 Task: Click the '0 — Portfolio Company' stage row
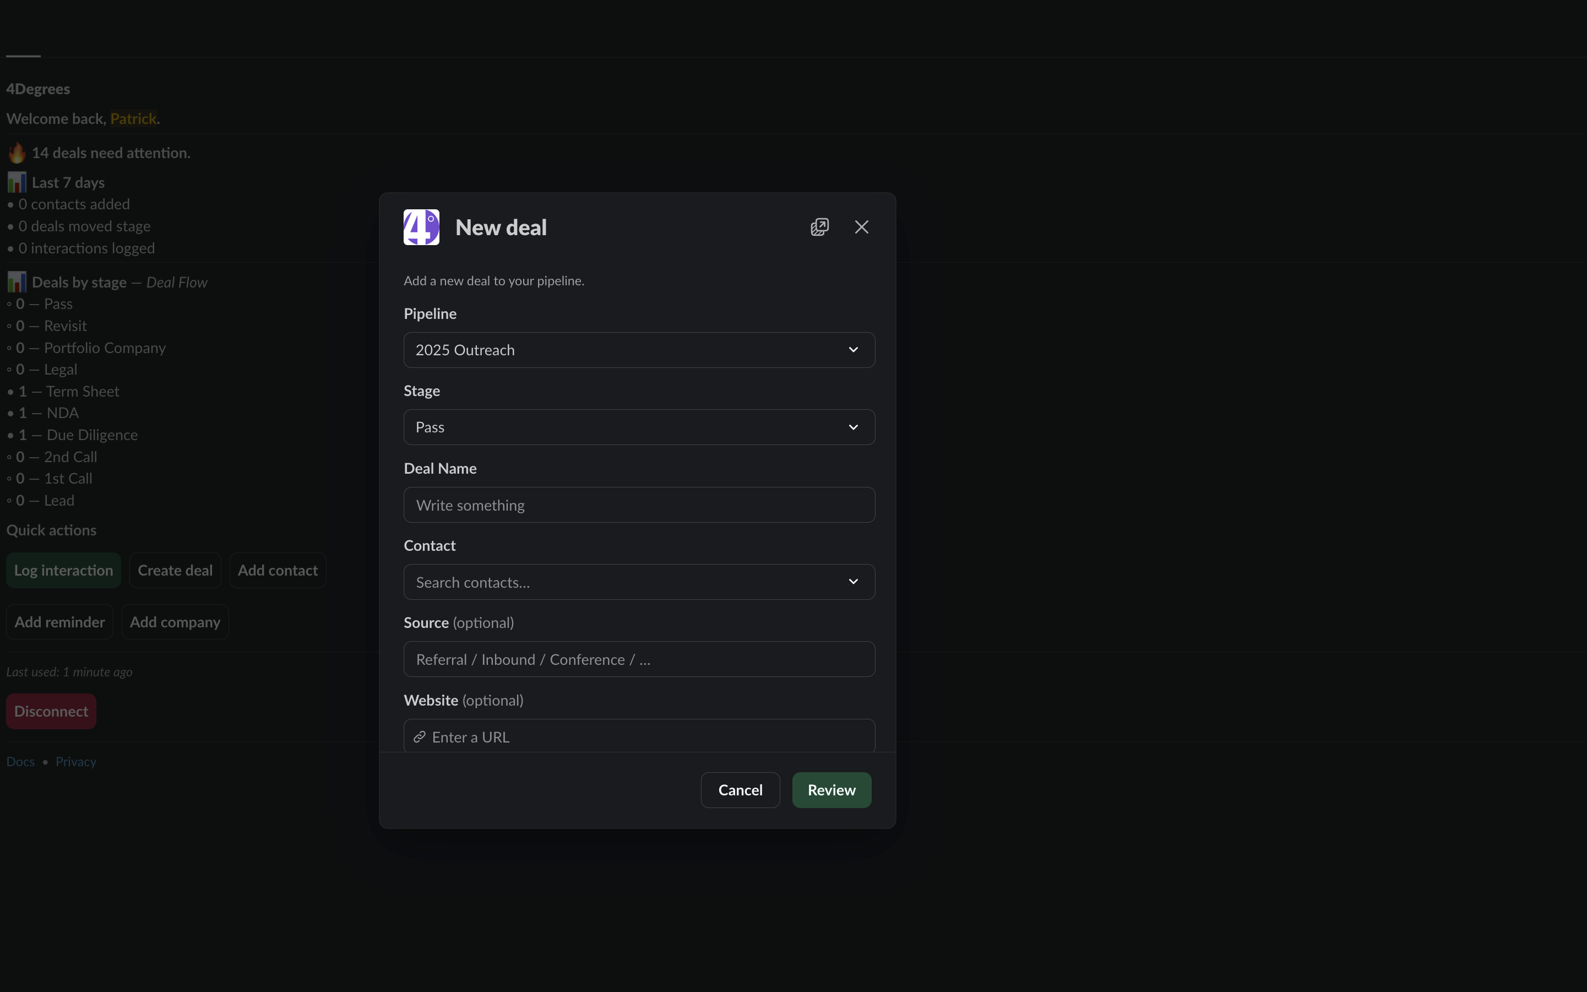(86, 348)
